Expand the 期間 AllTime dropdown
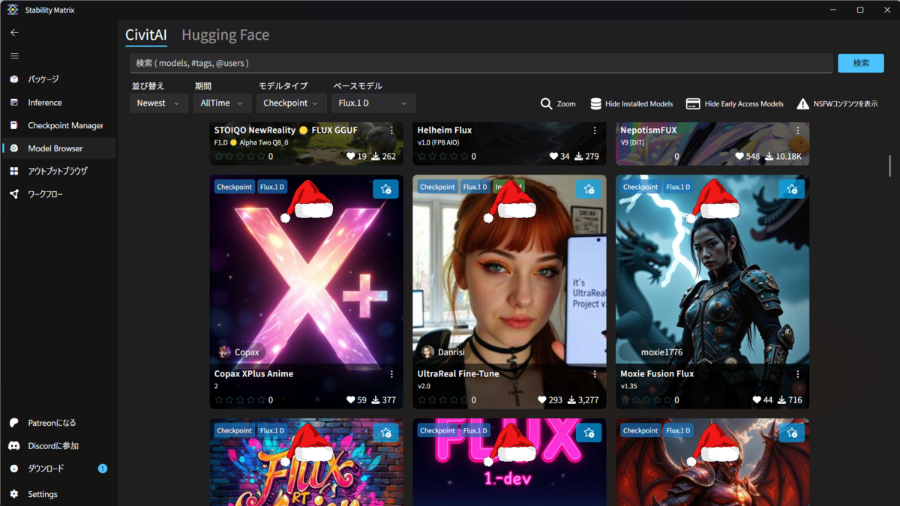The width and height of the screenshot is (900, 506). point(222,103)
